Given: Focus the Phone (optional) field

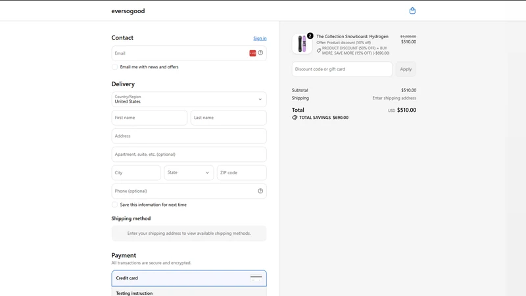Looking at the screenshot, I should pyautogui.click(x=189, y=191).
